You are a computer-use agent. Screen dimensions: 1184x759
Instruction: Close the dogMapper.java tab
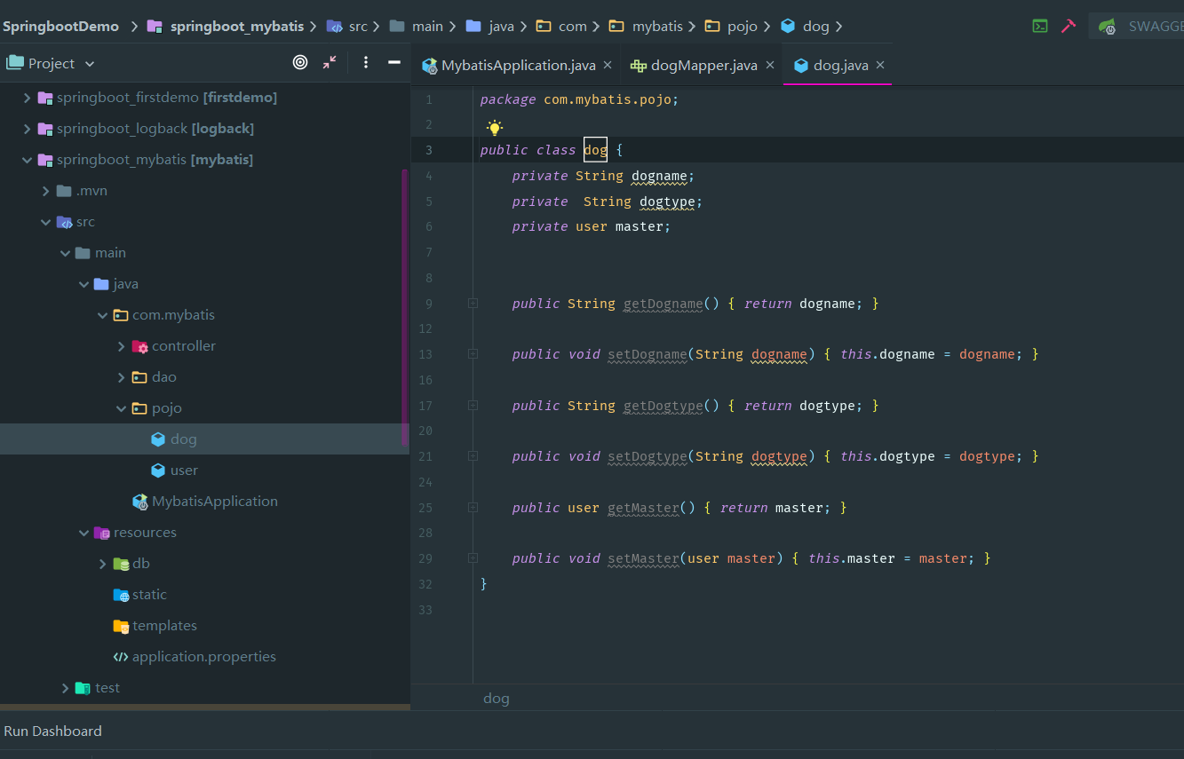[770, 65]
